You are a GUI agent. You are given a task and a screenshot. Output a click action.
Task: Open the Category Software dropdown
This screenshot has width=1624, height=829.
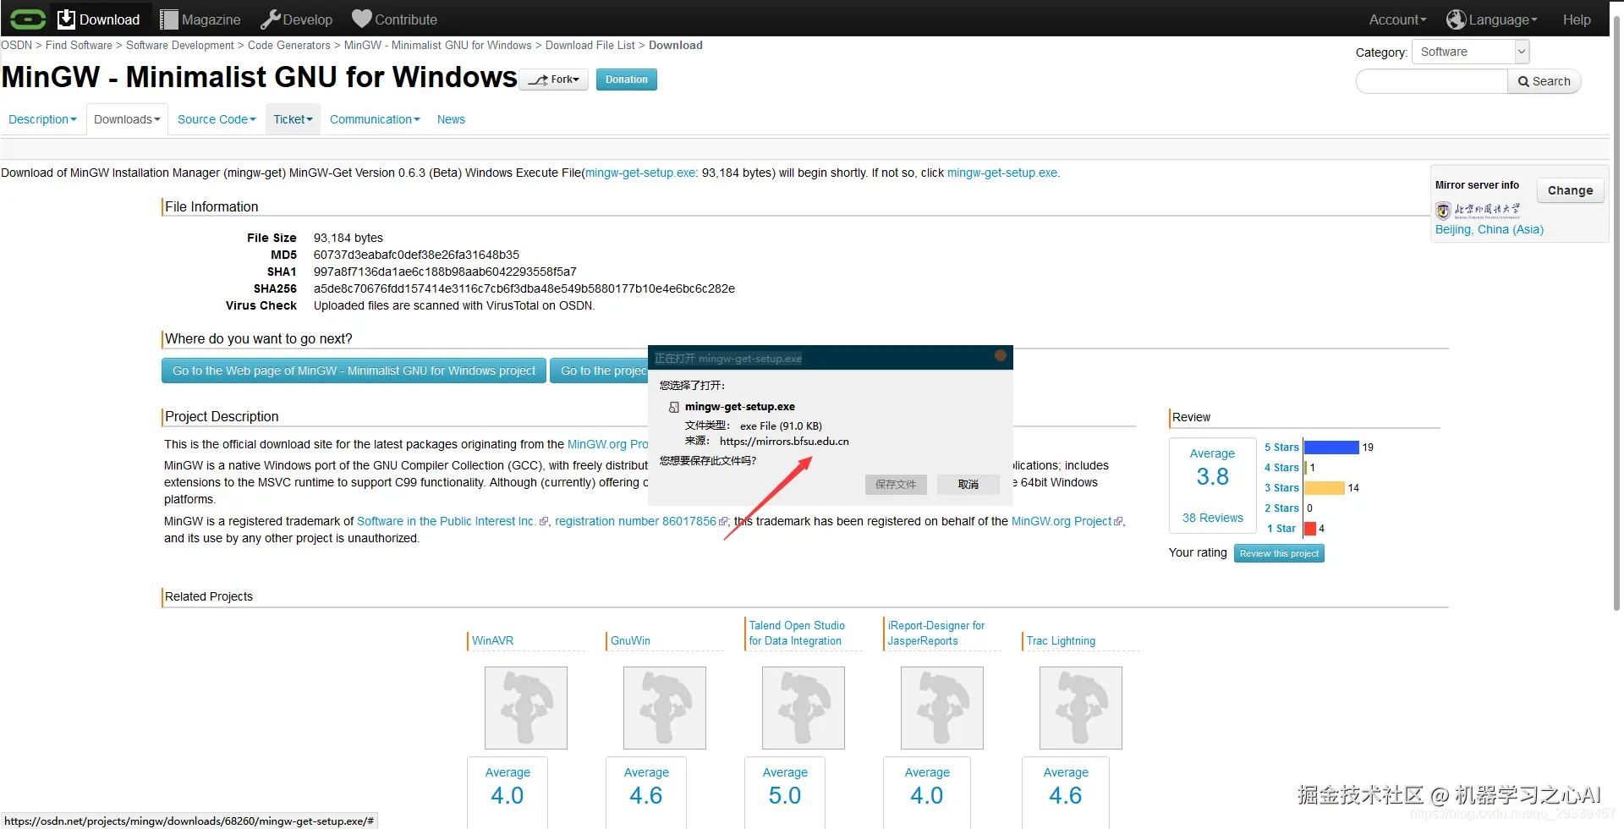pyautogui.click(x=1471, y=52)
